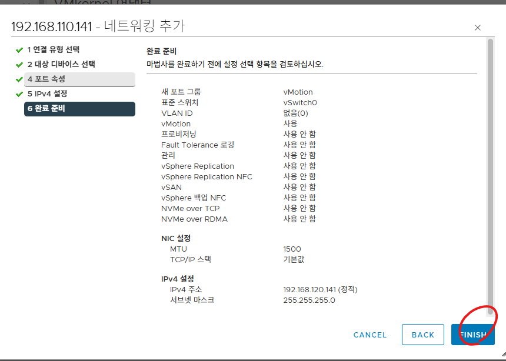Click the TCP/IP 스택 value 기본값
The width and height of the screenshot is (506, 361).
tap(294, 259)
